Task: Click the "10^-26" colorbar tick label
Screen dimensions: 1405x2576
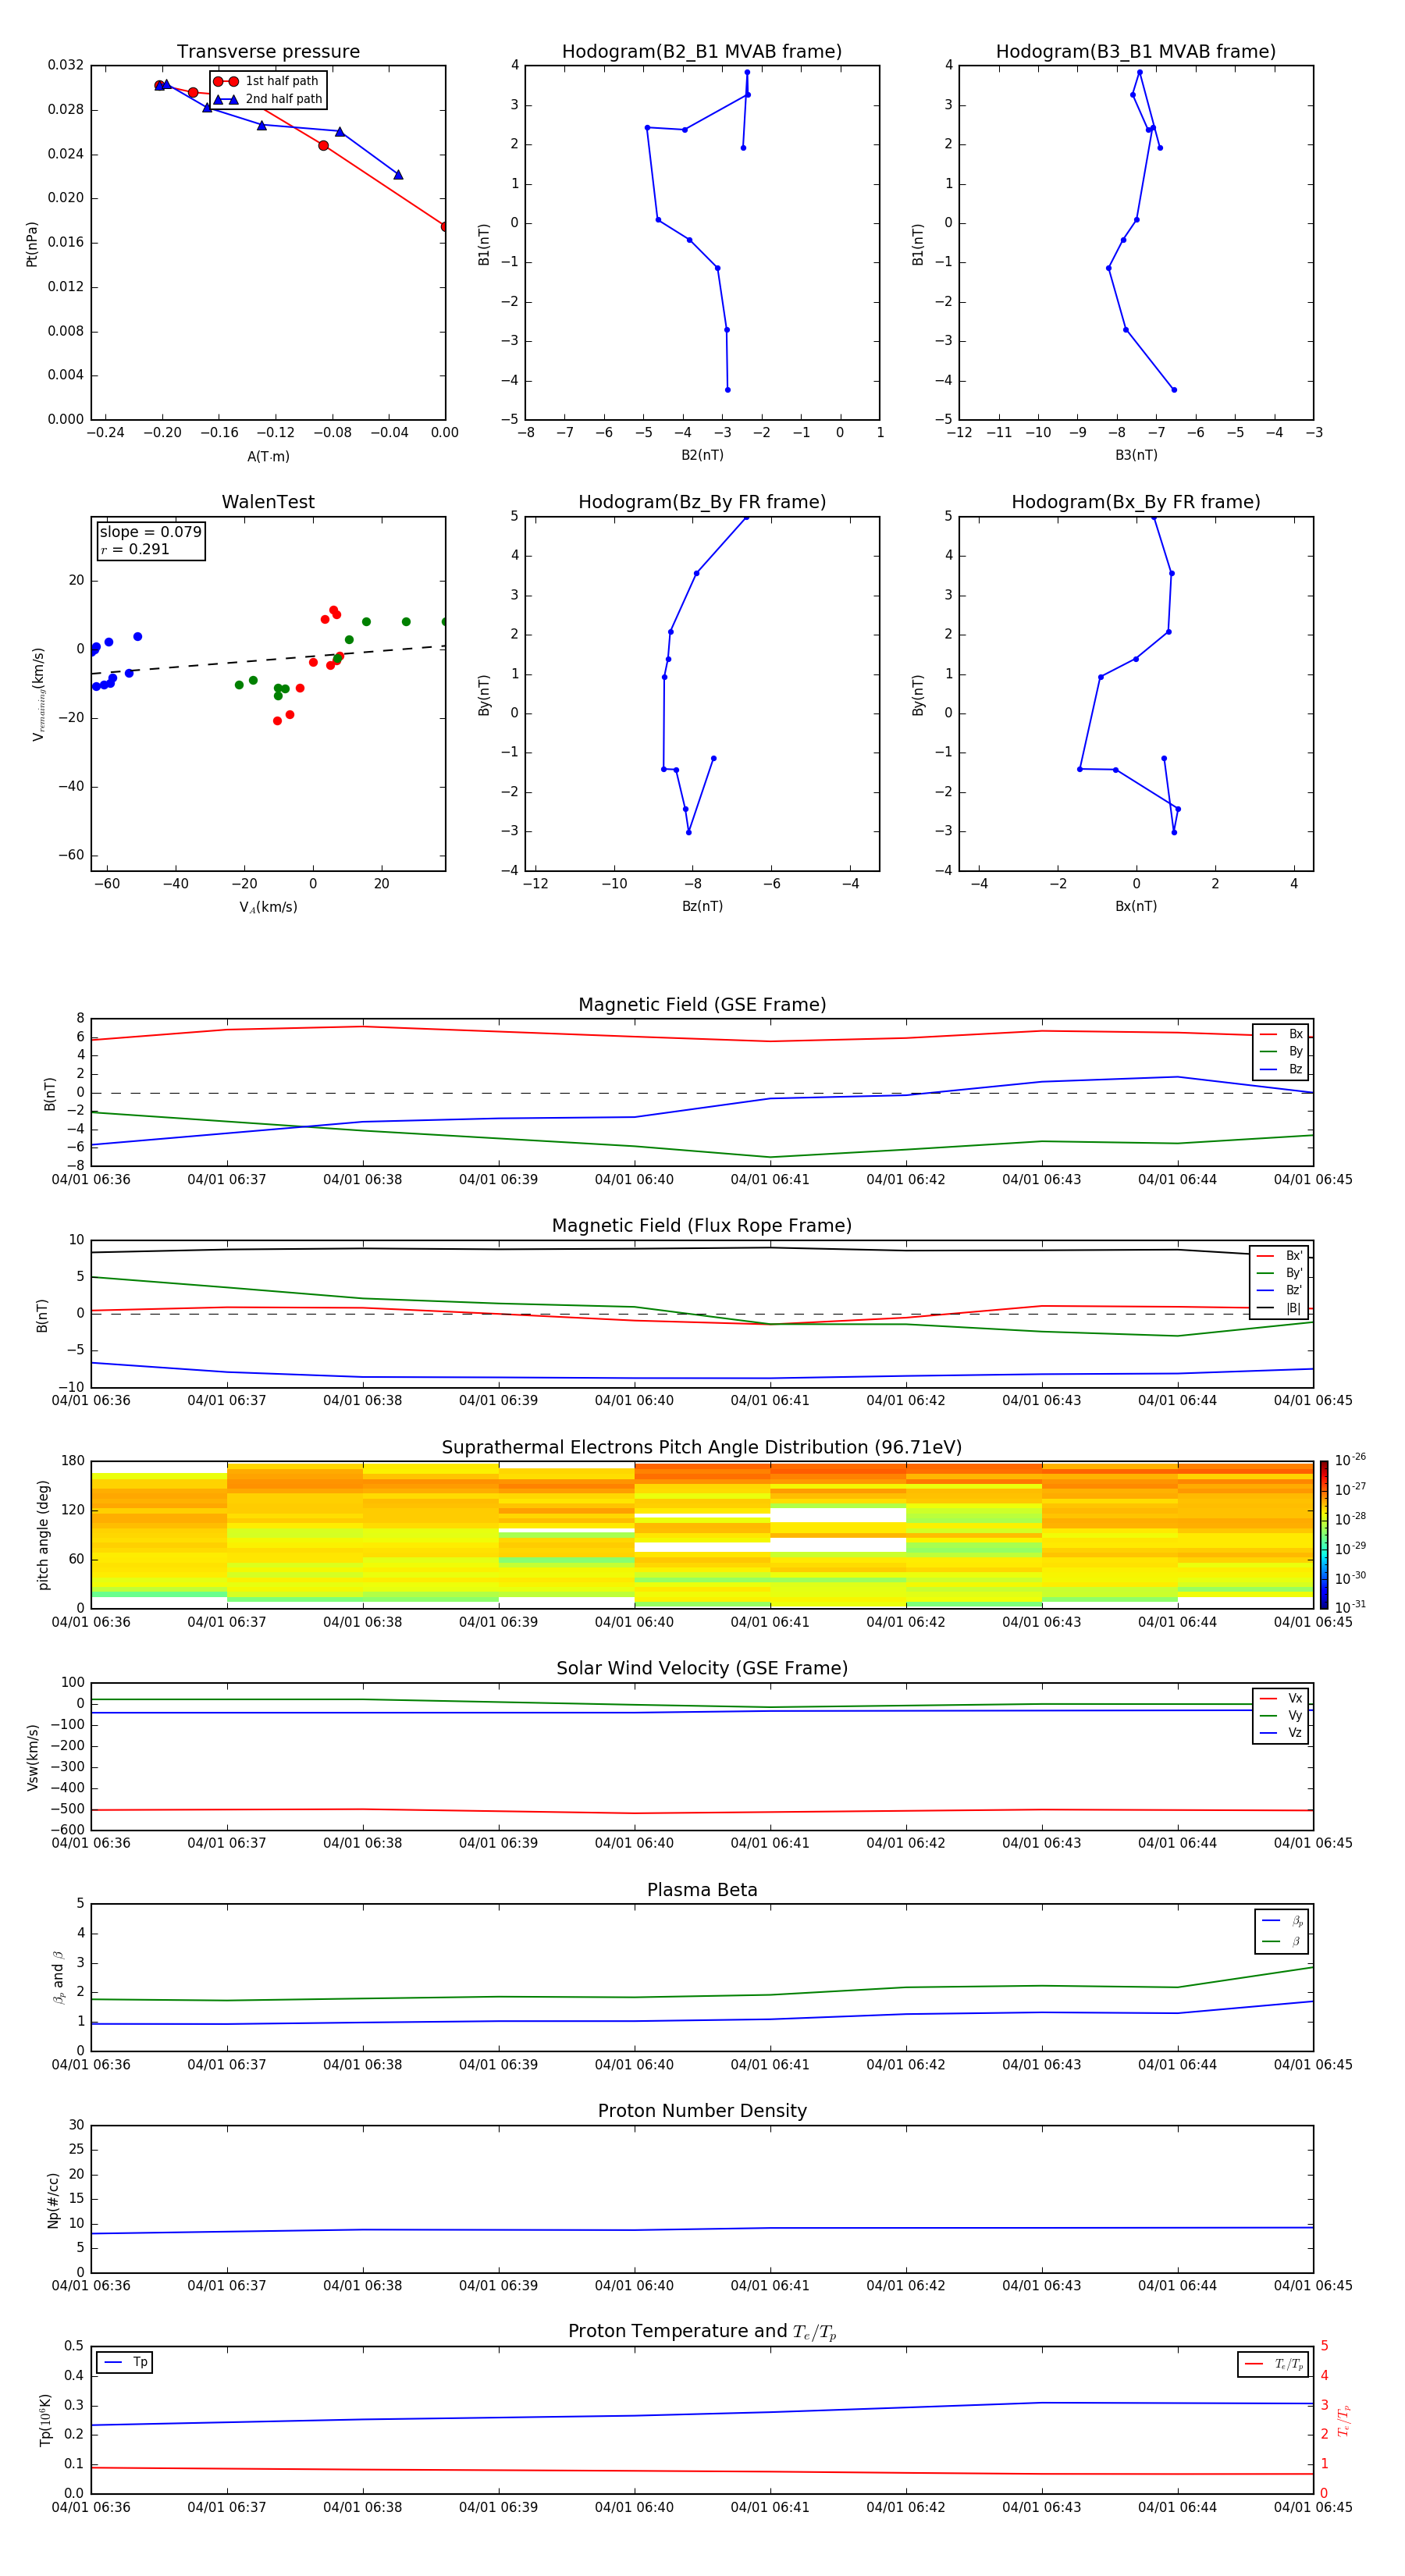Action: click(1350, 1460)
